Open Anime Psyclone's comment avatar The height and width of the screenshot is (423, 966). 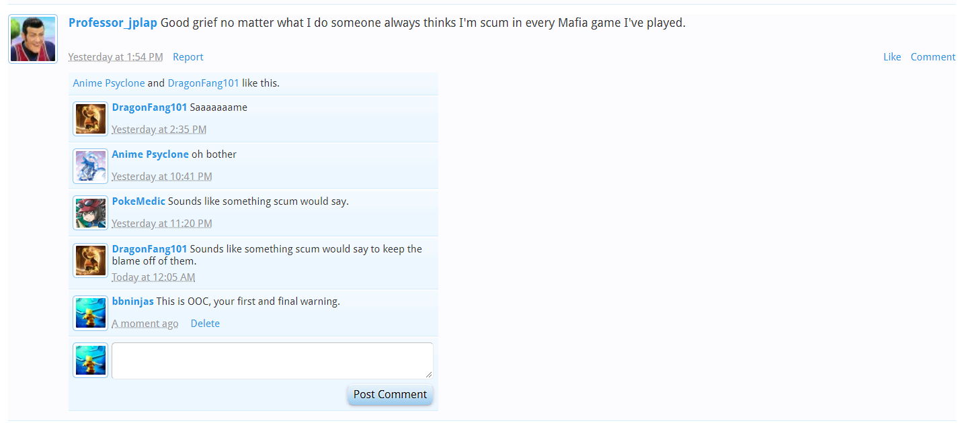[90, 166]
